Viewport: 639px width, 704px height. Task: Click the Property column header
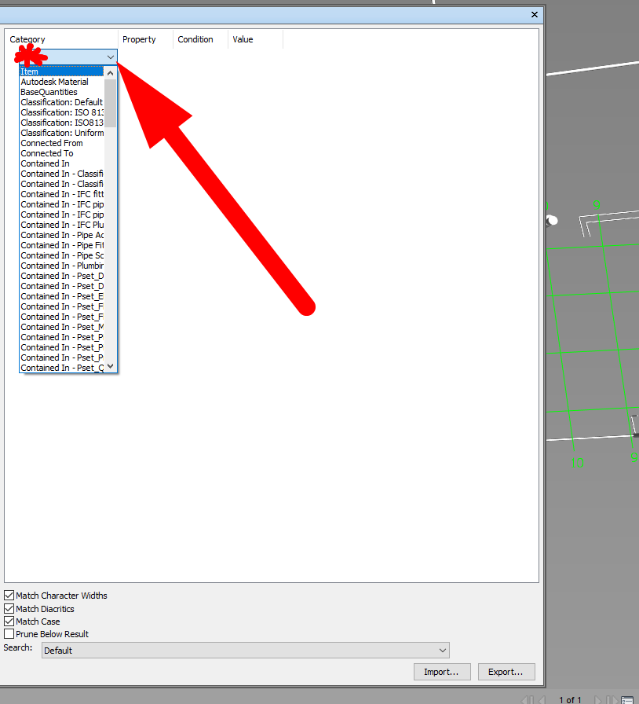point(139,39)
